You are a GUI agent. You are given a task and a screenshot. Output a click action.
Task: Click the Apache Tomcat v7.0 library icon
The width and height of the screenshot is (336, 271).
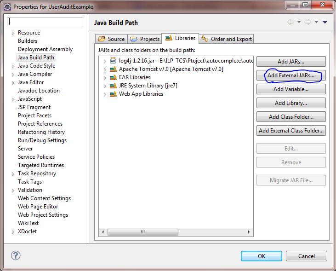(113, 69)
